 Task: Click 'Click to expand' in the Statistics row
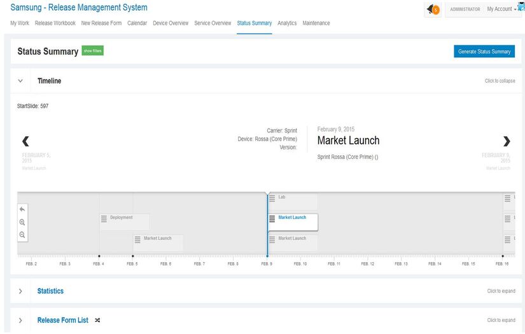501,291
